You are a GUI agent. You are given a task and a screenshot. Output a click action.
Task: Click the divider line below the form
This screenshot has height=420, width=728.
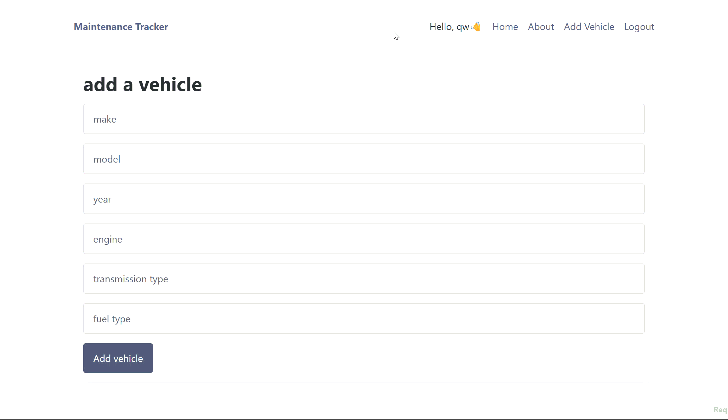pyautogui.click(x=364, y=383)
